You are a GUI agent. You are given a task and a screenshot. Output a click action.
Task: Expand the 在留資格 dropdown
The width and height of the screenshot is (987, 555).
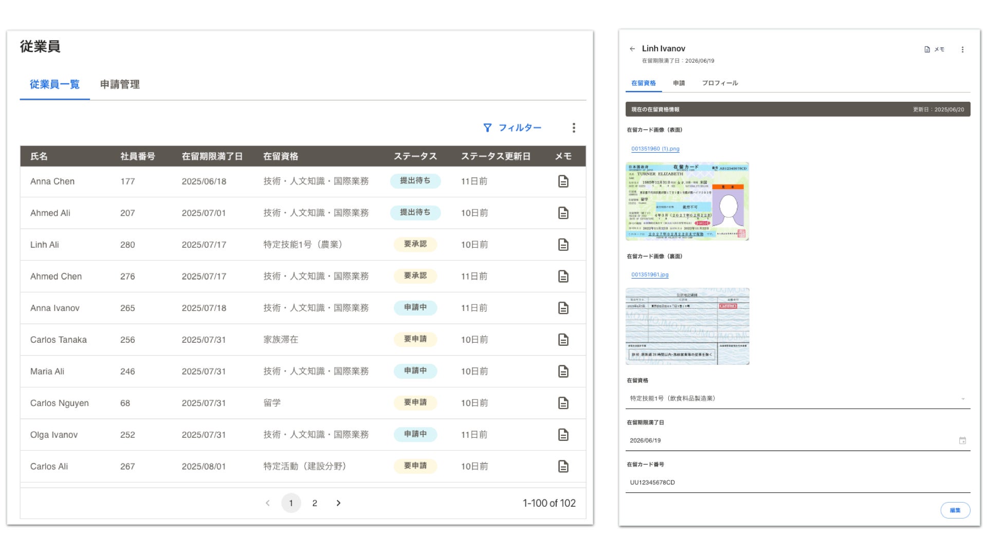coord(962,399)
